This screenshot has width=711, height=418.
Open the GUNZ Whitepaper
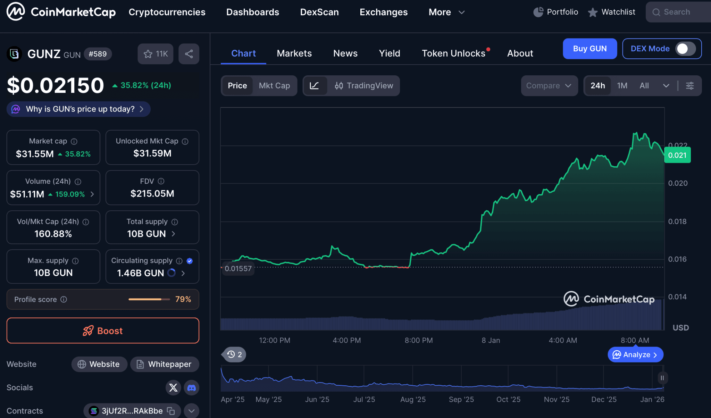[x=164, y=364]
